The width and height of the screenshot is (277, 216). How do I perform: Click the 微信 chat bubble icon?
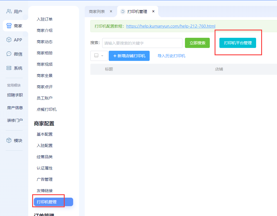(9, 54)
